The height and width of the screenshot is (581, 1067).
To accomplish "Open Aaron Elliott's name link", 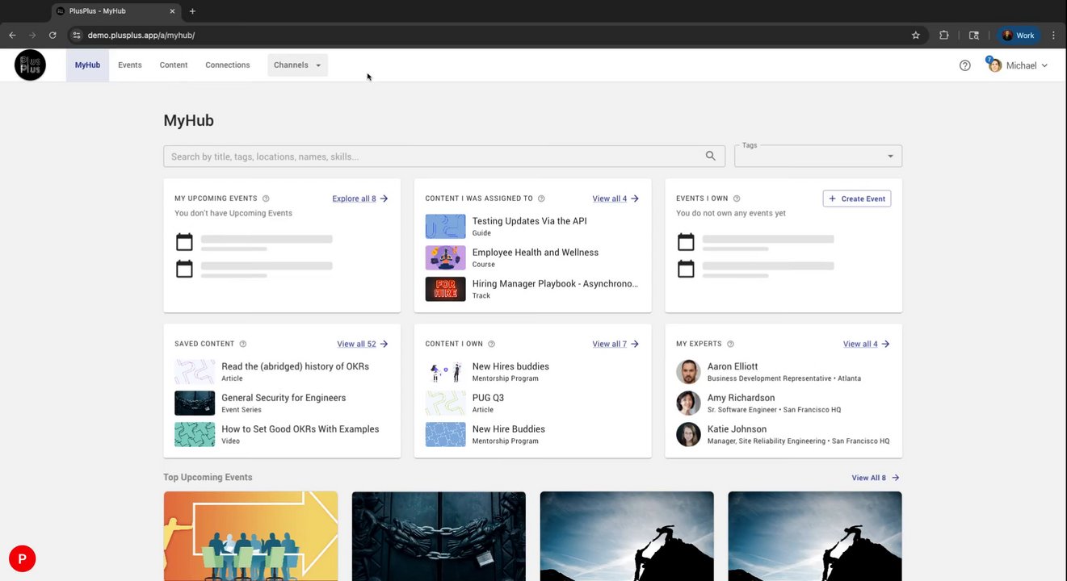I will tap(733, 366).
